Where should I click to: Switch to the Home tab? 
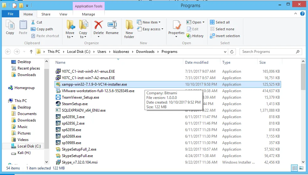28,14
